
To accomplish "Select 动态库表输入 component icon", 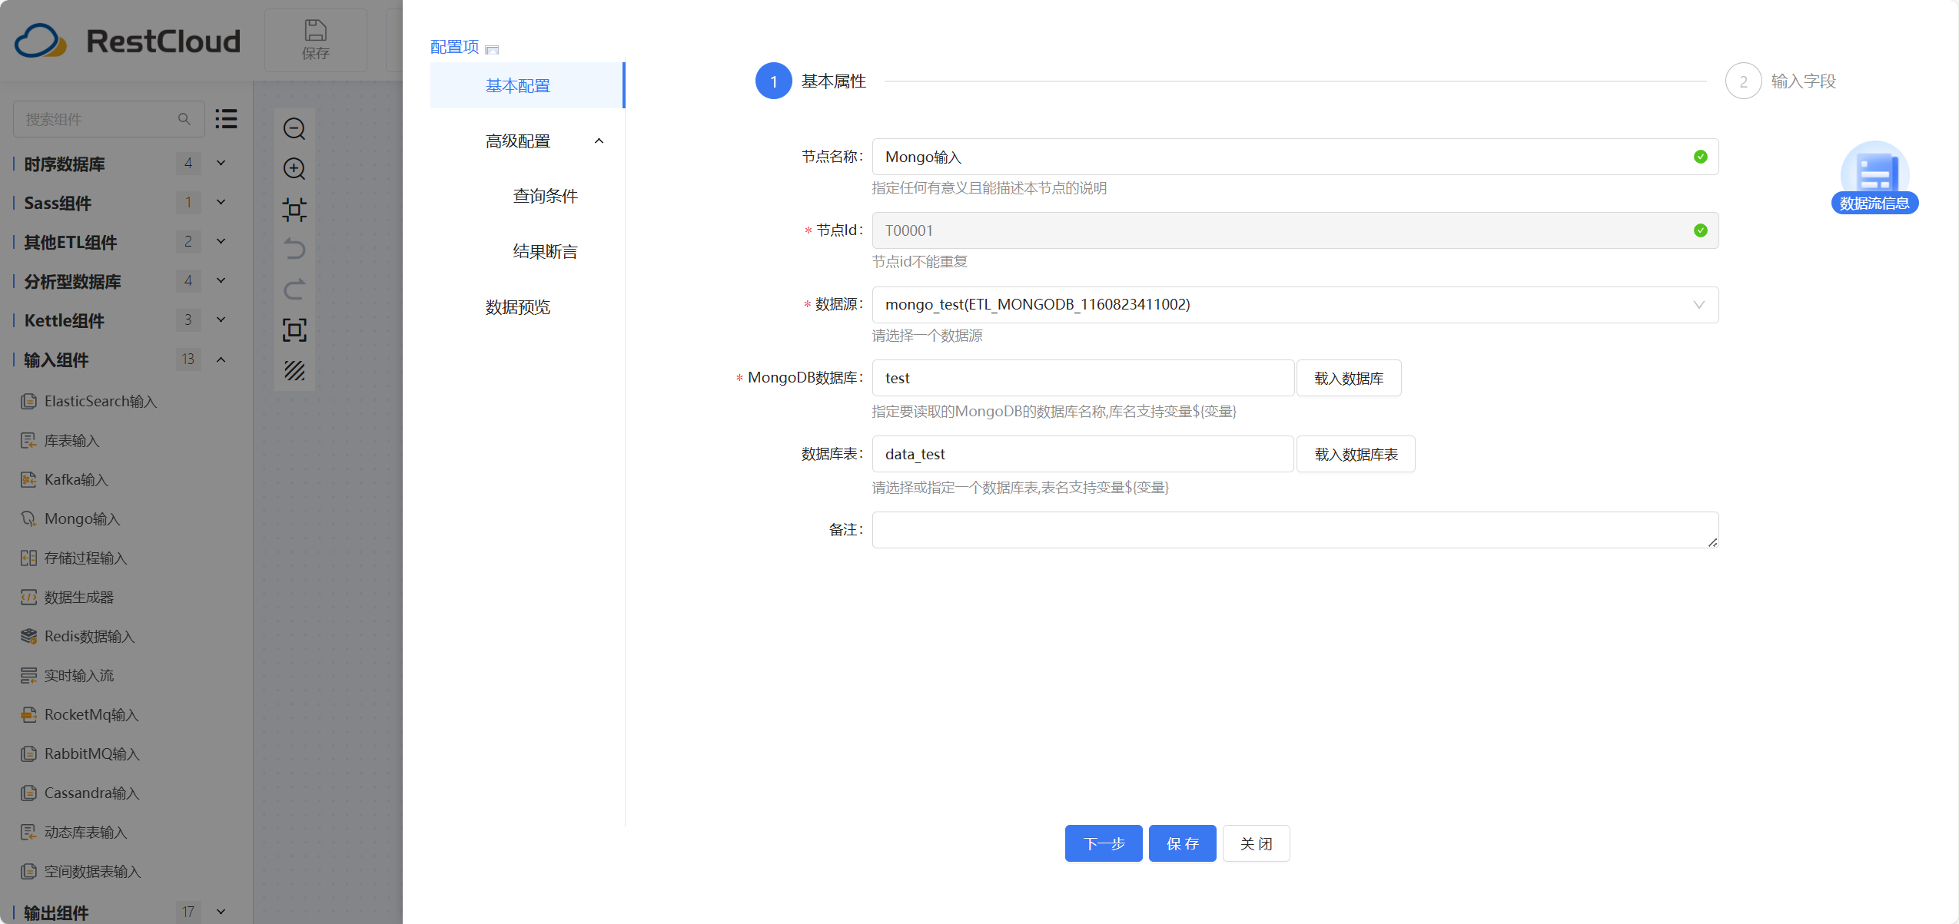I will click(x=28, y=832).
